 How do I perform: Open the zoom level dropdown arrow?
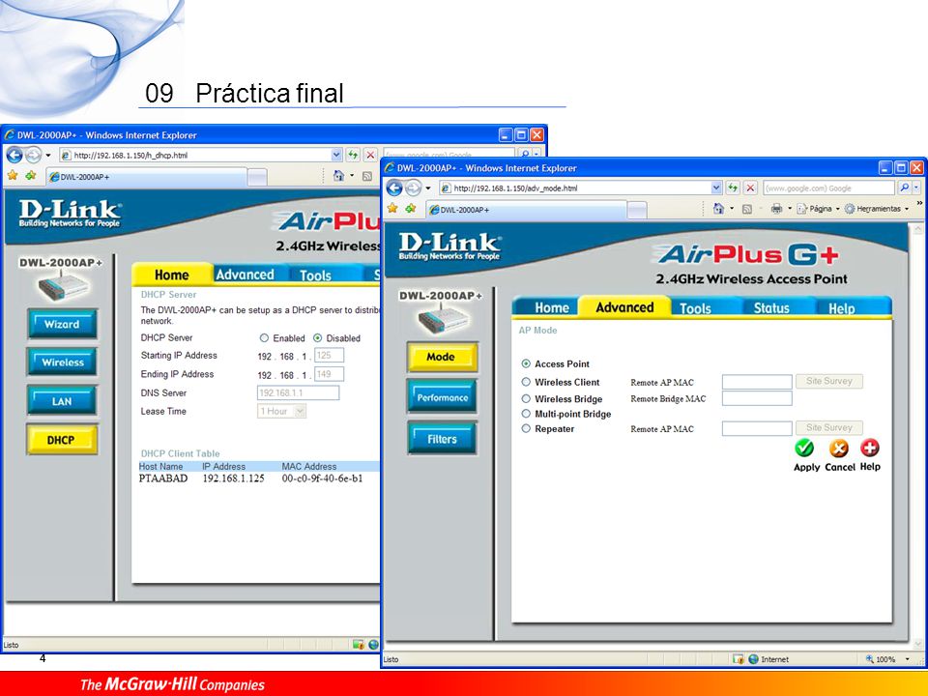click(x=907, y=659)
